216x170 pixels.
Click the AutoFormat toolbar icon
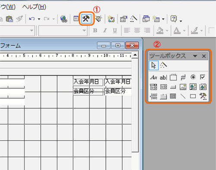(x=98, y=19)
